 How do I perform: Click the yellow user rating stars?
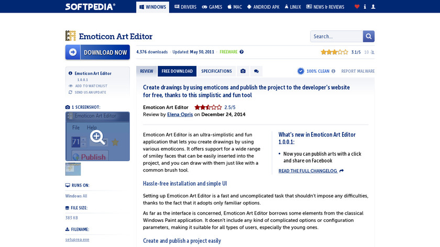pyautogui.click(x=335, y=52)
